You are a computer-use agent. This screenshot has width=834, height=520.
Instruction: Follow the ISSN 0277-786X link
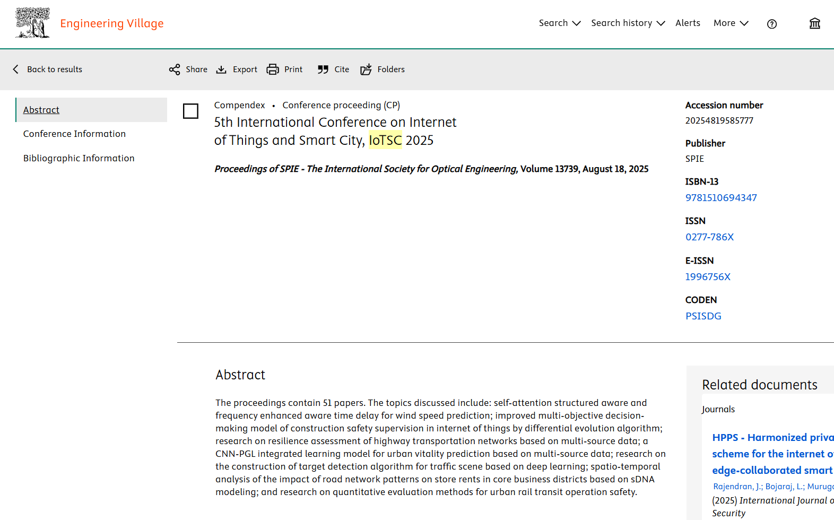(709, 237)
